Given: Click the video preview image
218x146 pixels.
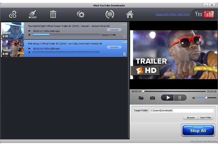Looking at the screenshot, I should click(x=174, y=55).
